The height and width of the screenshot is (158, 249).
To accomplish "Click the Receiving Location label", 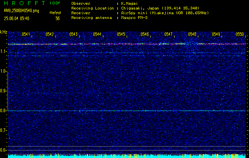I will (x=93, y=8).
